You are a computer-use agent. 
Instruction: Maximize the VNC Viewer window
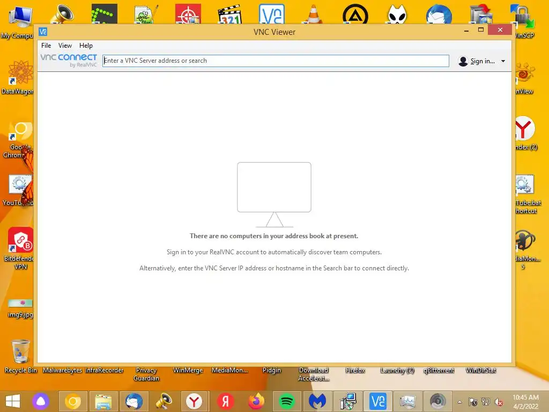click(x=481, y=30)
